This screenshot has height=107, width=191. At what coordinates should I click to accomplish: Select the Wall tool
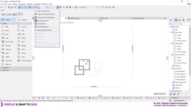click(x=7, y=27)
